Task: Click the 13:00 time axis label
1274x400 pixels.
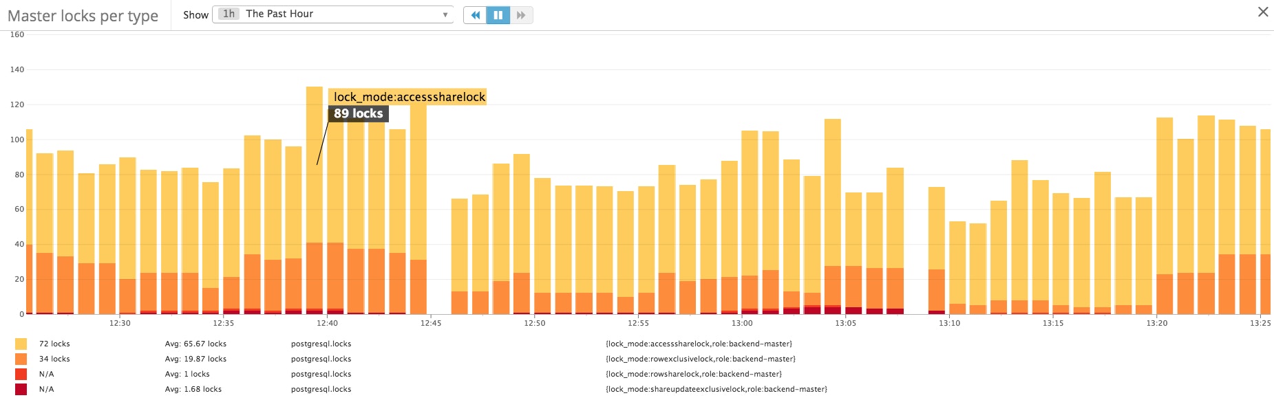Action: (742, 323)
